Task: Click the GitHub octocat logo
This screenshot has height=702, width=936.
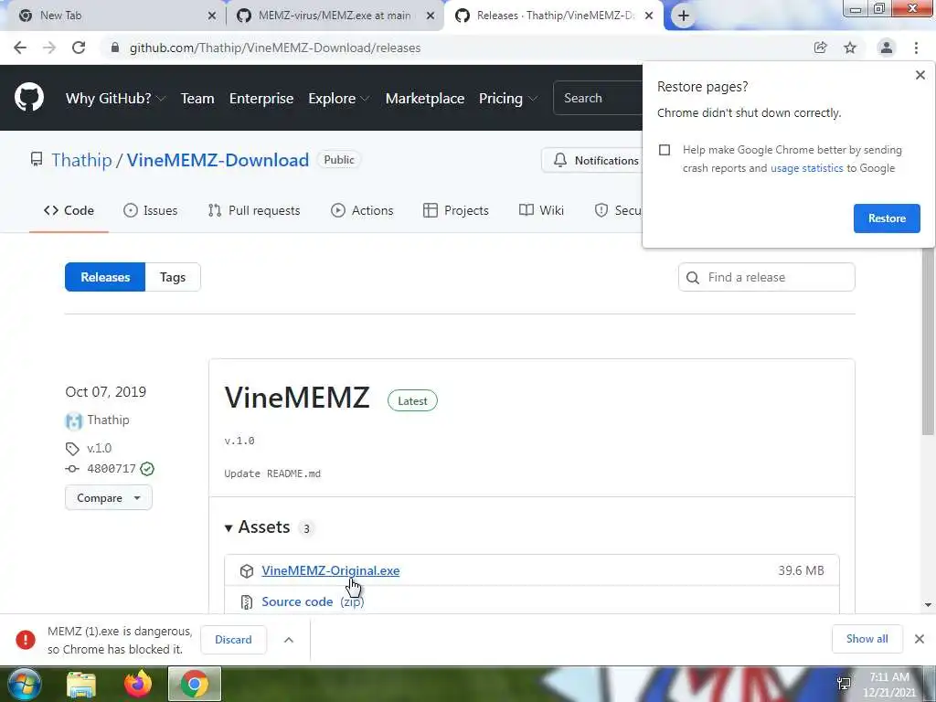Action: (x=28, y=97)
